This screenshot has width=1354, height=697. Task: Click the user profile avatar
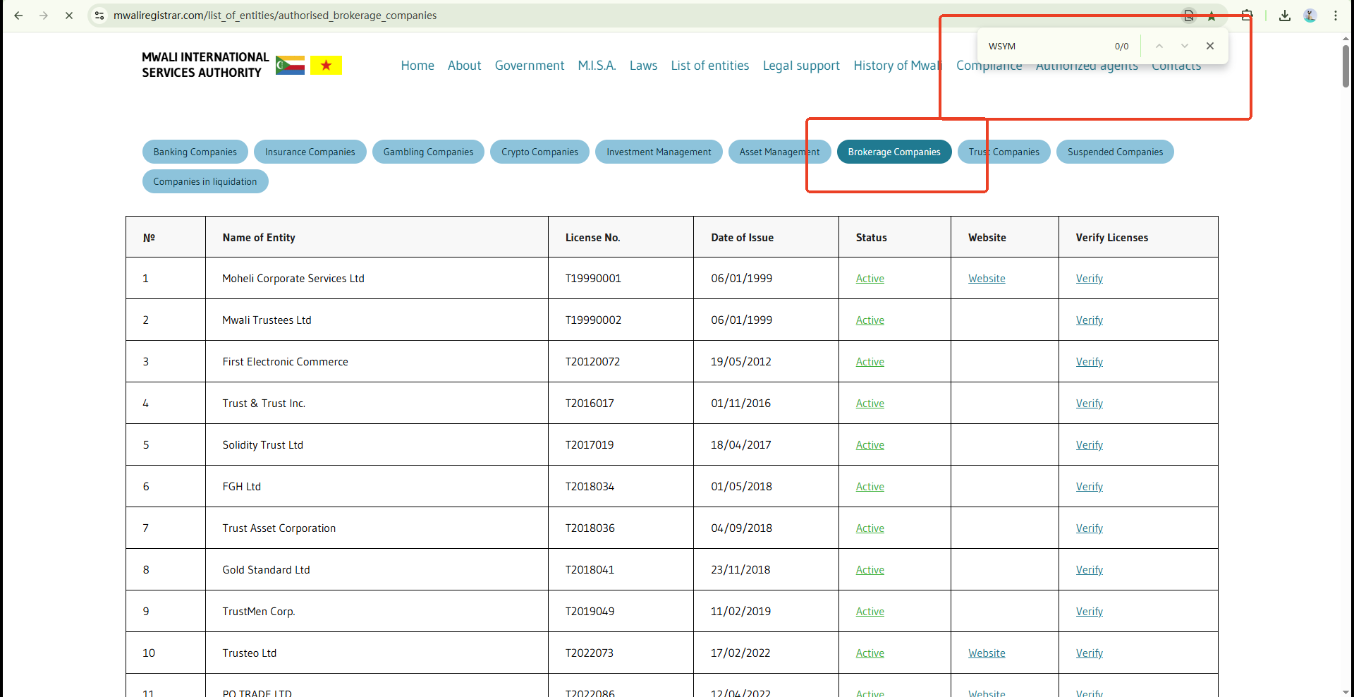[1310, 16]
